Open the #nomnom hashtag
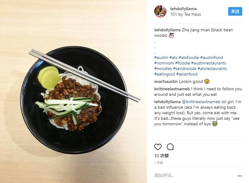The height and width of the screenshot is (183, 249). 164,63
